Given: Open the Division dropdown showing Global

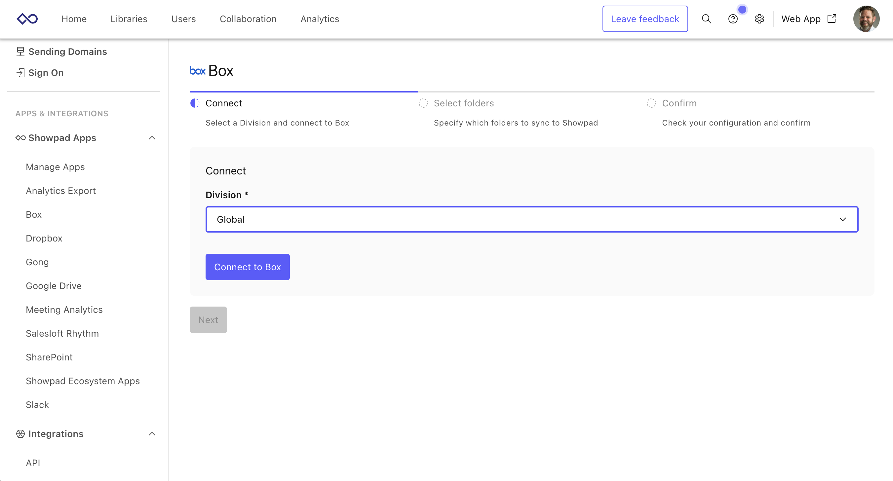Looking at the screenshot, I should pos(531,219).
